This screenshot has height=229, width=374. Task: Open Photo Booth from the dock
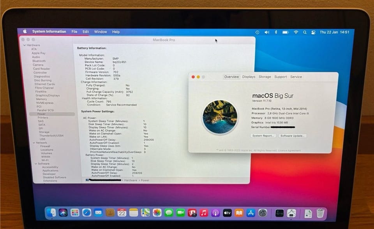pos(192,213)
